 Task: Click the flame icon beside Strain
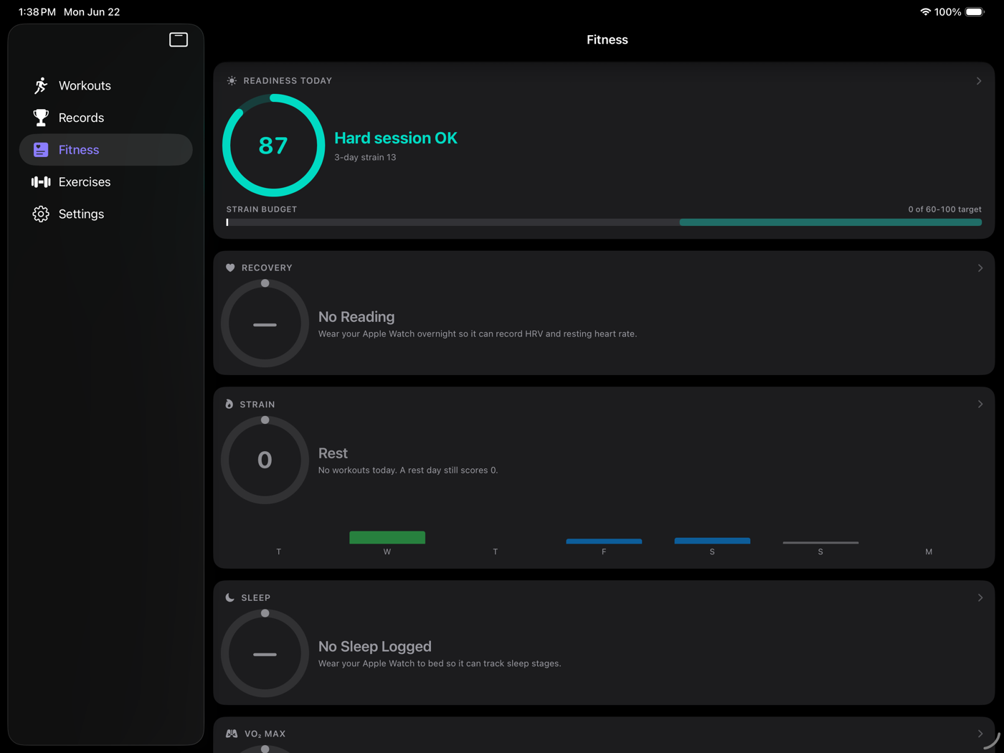click(229, 404)
